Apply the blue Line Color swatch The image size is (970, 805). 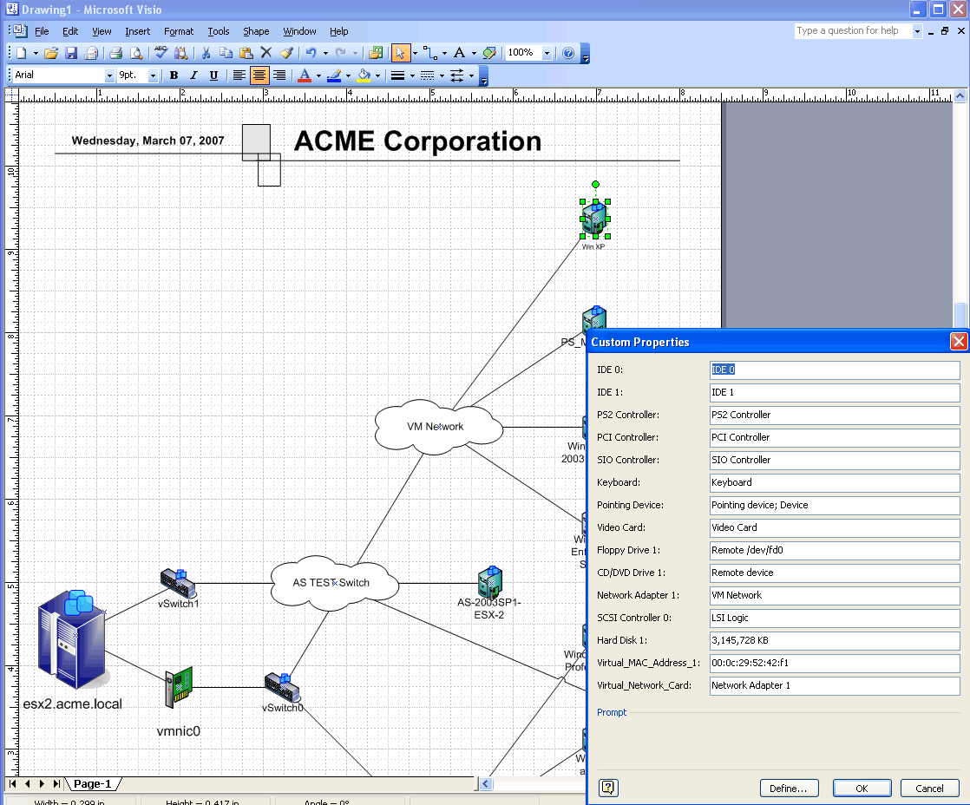pyautogui.click(x=334, y=75)
